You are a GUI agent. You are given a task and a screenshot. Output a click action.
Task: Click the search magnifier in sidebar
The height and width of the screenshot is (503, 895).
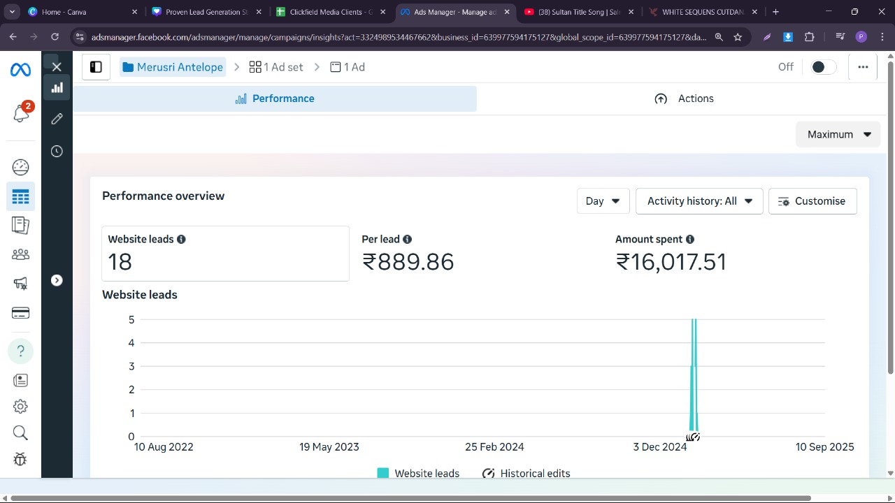pos(20,433)
